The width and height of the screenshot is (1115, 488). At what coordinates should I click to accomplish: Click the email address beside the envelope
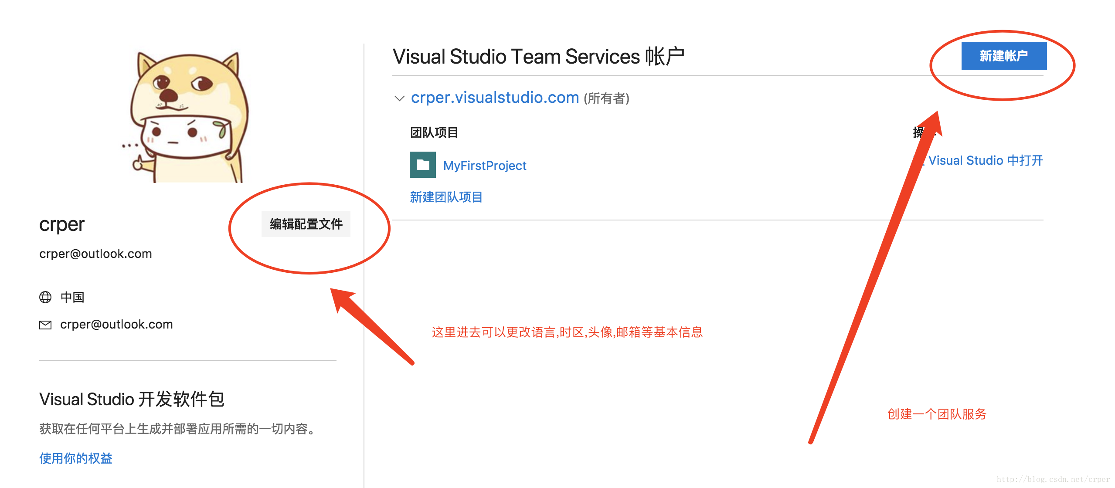pos(116,325)
